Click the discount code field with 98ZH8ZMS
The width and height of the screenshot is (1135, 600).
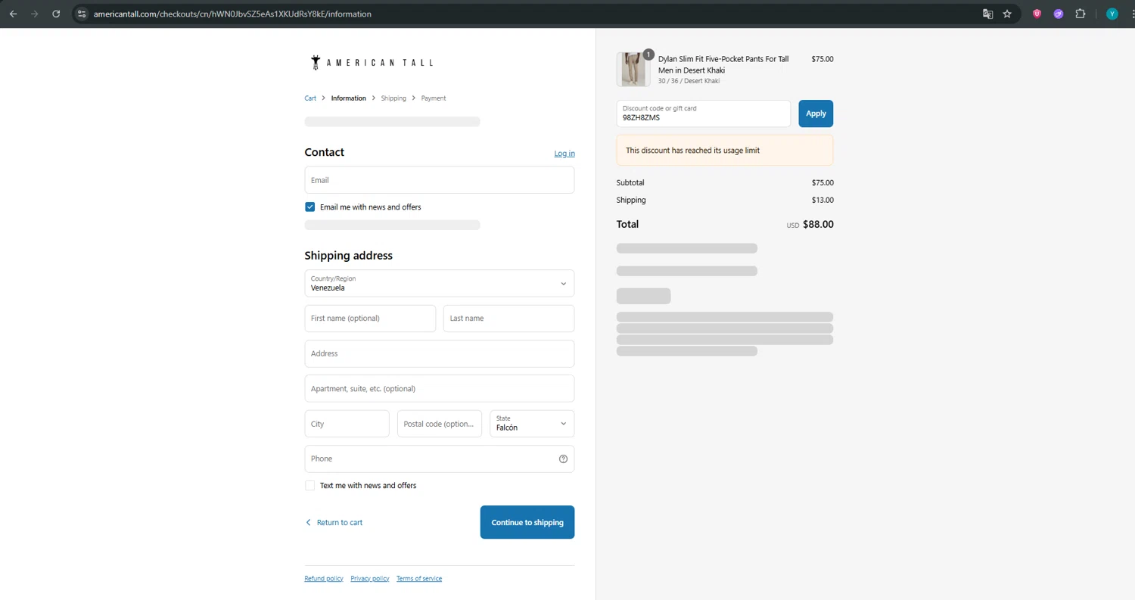704,113
